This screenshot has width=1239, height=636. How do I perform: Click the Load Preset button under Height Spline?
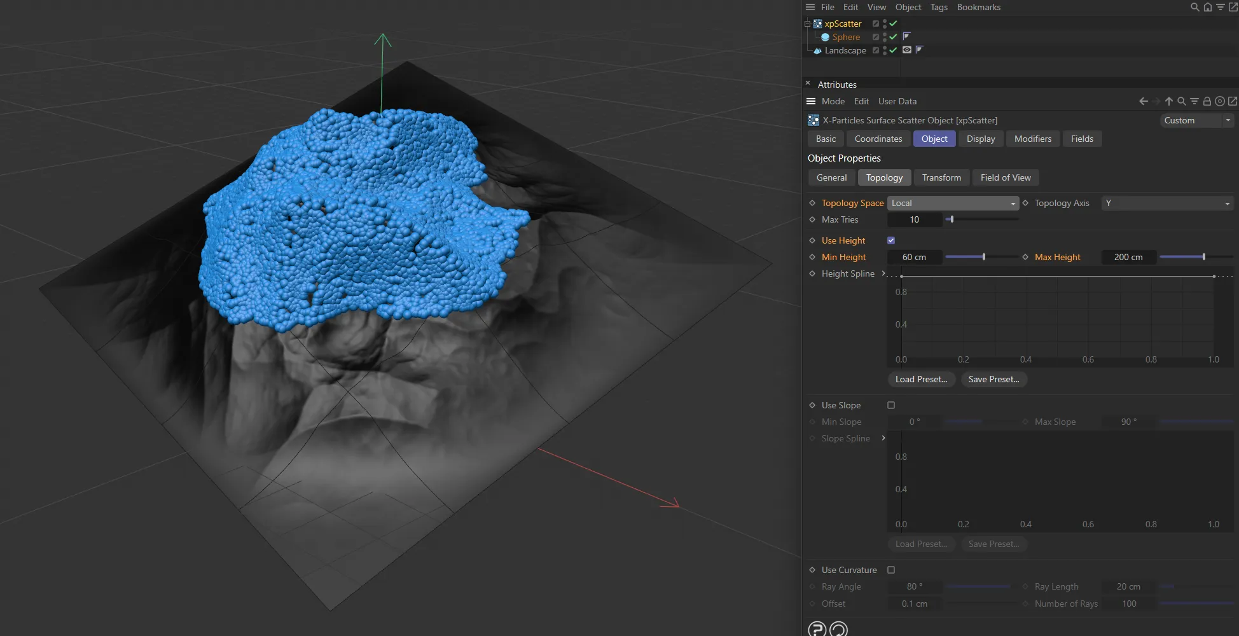[x=921, y=379]
